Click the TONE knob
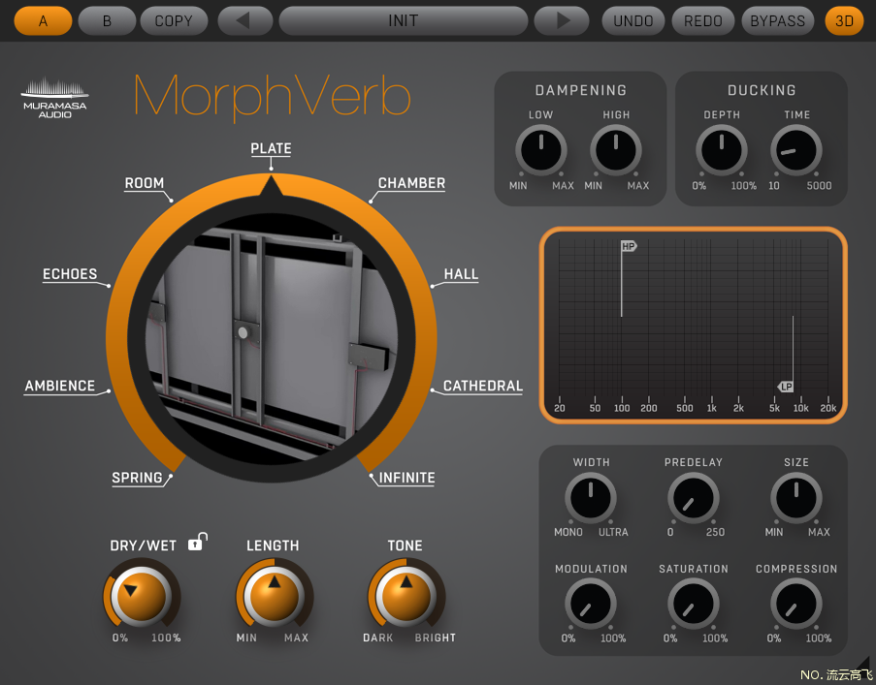This screenshot has height=685, width=876. [x=406, y=596]
